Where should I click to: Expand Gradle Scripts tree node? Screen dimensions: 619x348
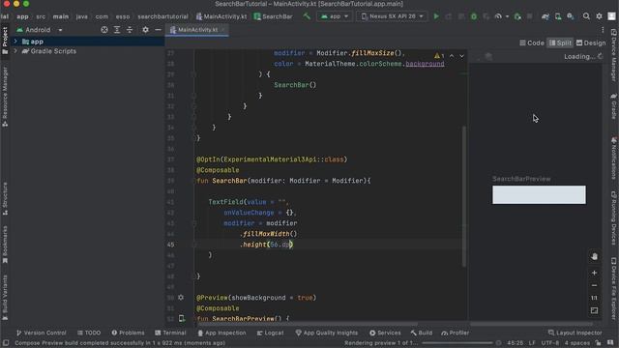click(15, 51)
